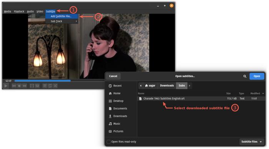Show the playlist icon
This screenshot has width=269, height=149.
tap(45, 86)
